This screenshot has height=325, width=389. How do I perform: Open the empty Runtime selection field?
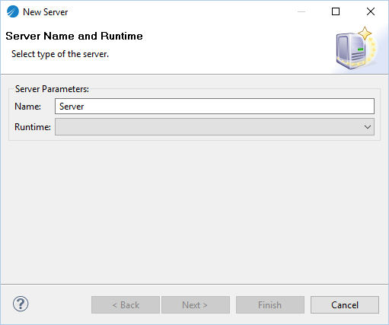215,127
